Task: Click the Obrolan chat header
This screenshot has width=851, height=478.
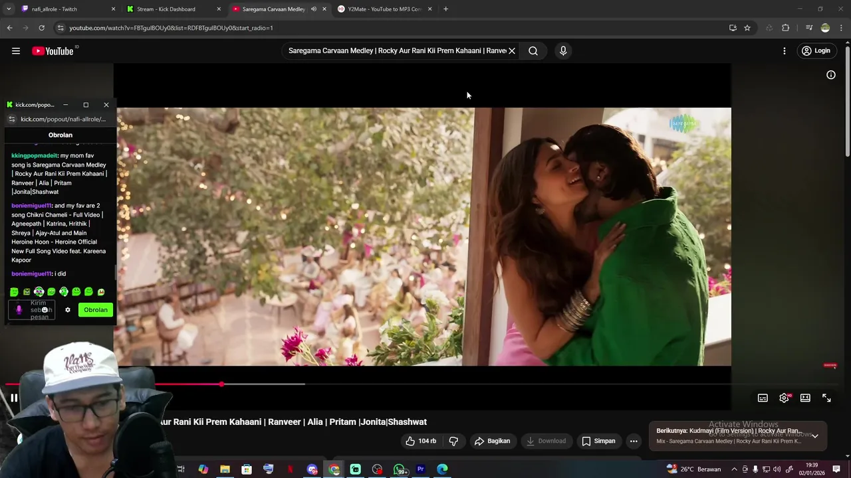Action: click(61, 135)
